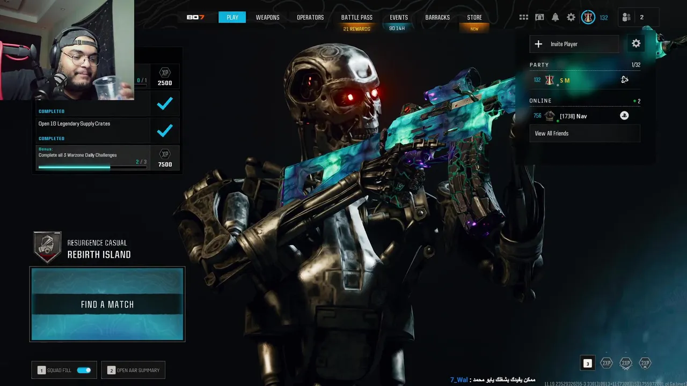Click the plus icon on Invite Player
Viewport: 687px width, 386px height.
click(x=538, y=44)
